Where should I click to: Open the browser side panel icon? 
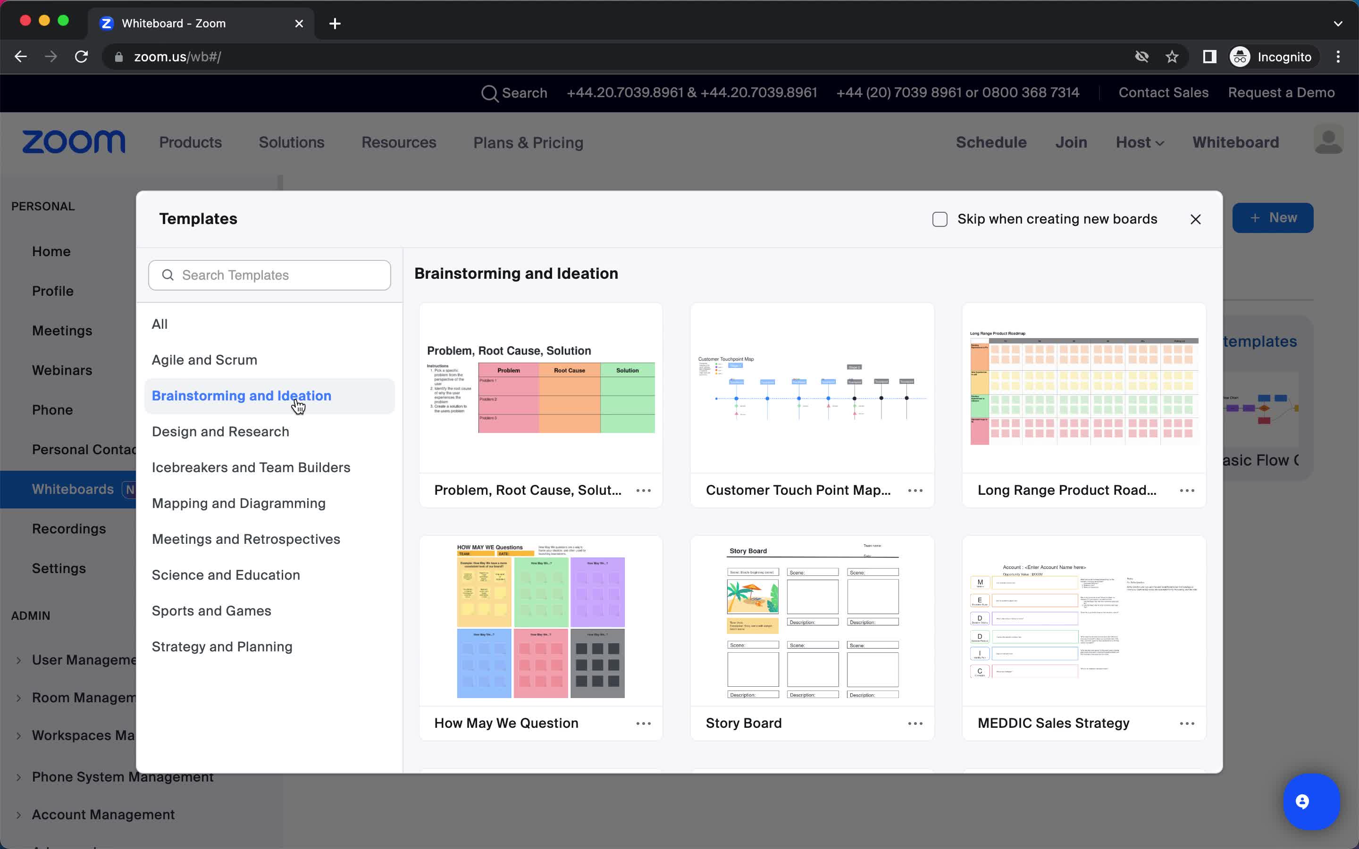pyautogui.click(x=1209, y=57)
